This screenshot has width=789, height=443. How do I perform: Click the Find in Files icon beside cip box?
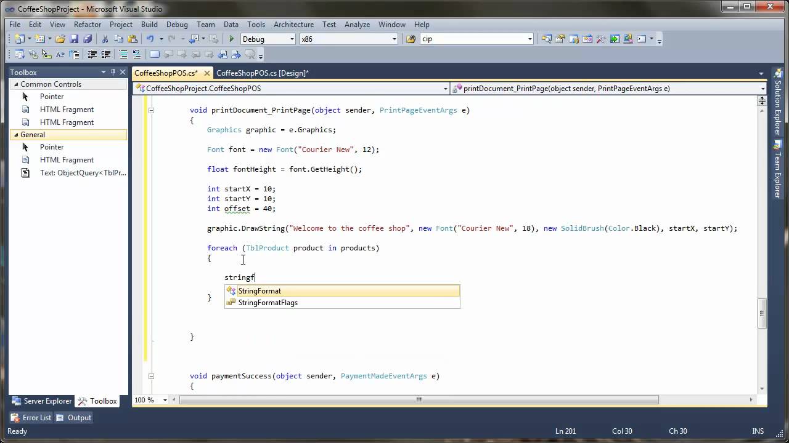pyautogui.click(x=411, y=39)
